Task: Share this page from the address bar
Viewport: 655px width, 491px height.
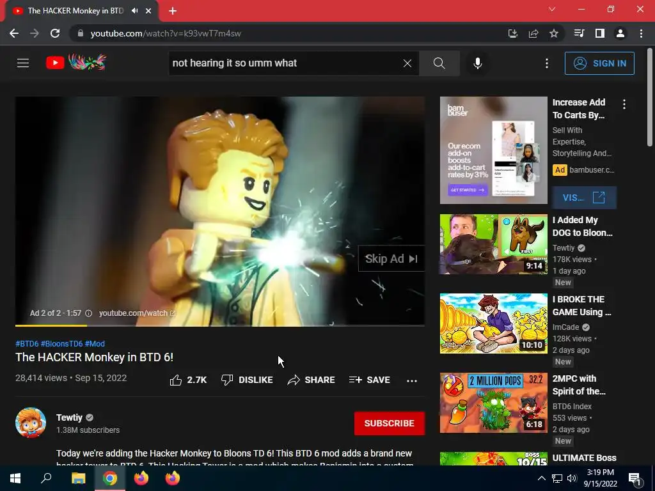Action: click(x=533, y=33)
